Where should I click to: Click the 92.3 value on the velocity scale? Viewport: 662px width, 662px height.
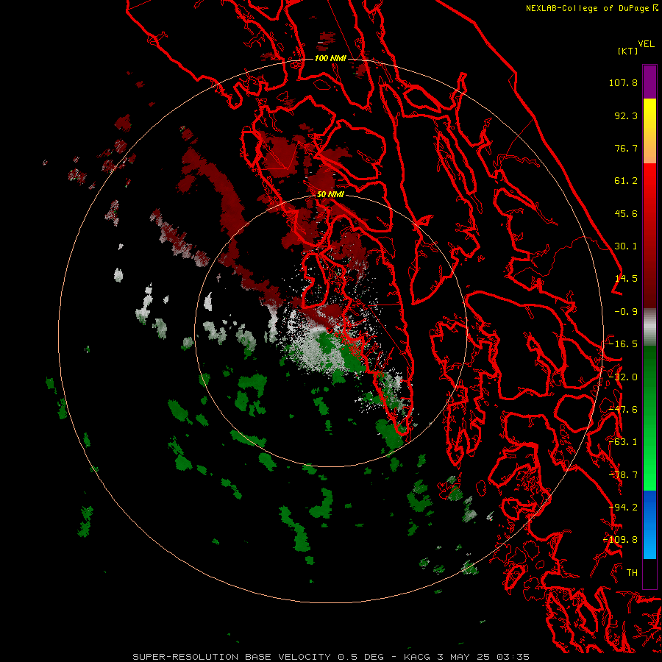(x=626, y=115)
